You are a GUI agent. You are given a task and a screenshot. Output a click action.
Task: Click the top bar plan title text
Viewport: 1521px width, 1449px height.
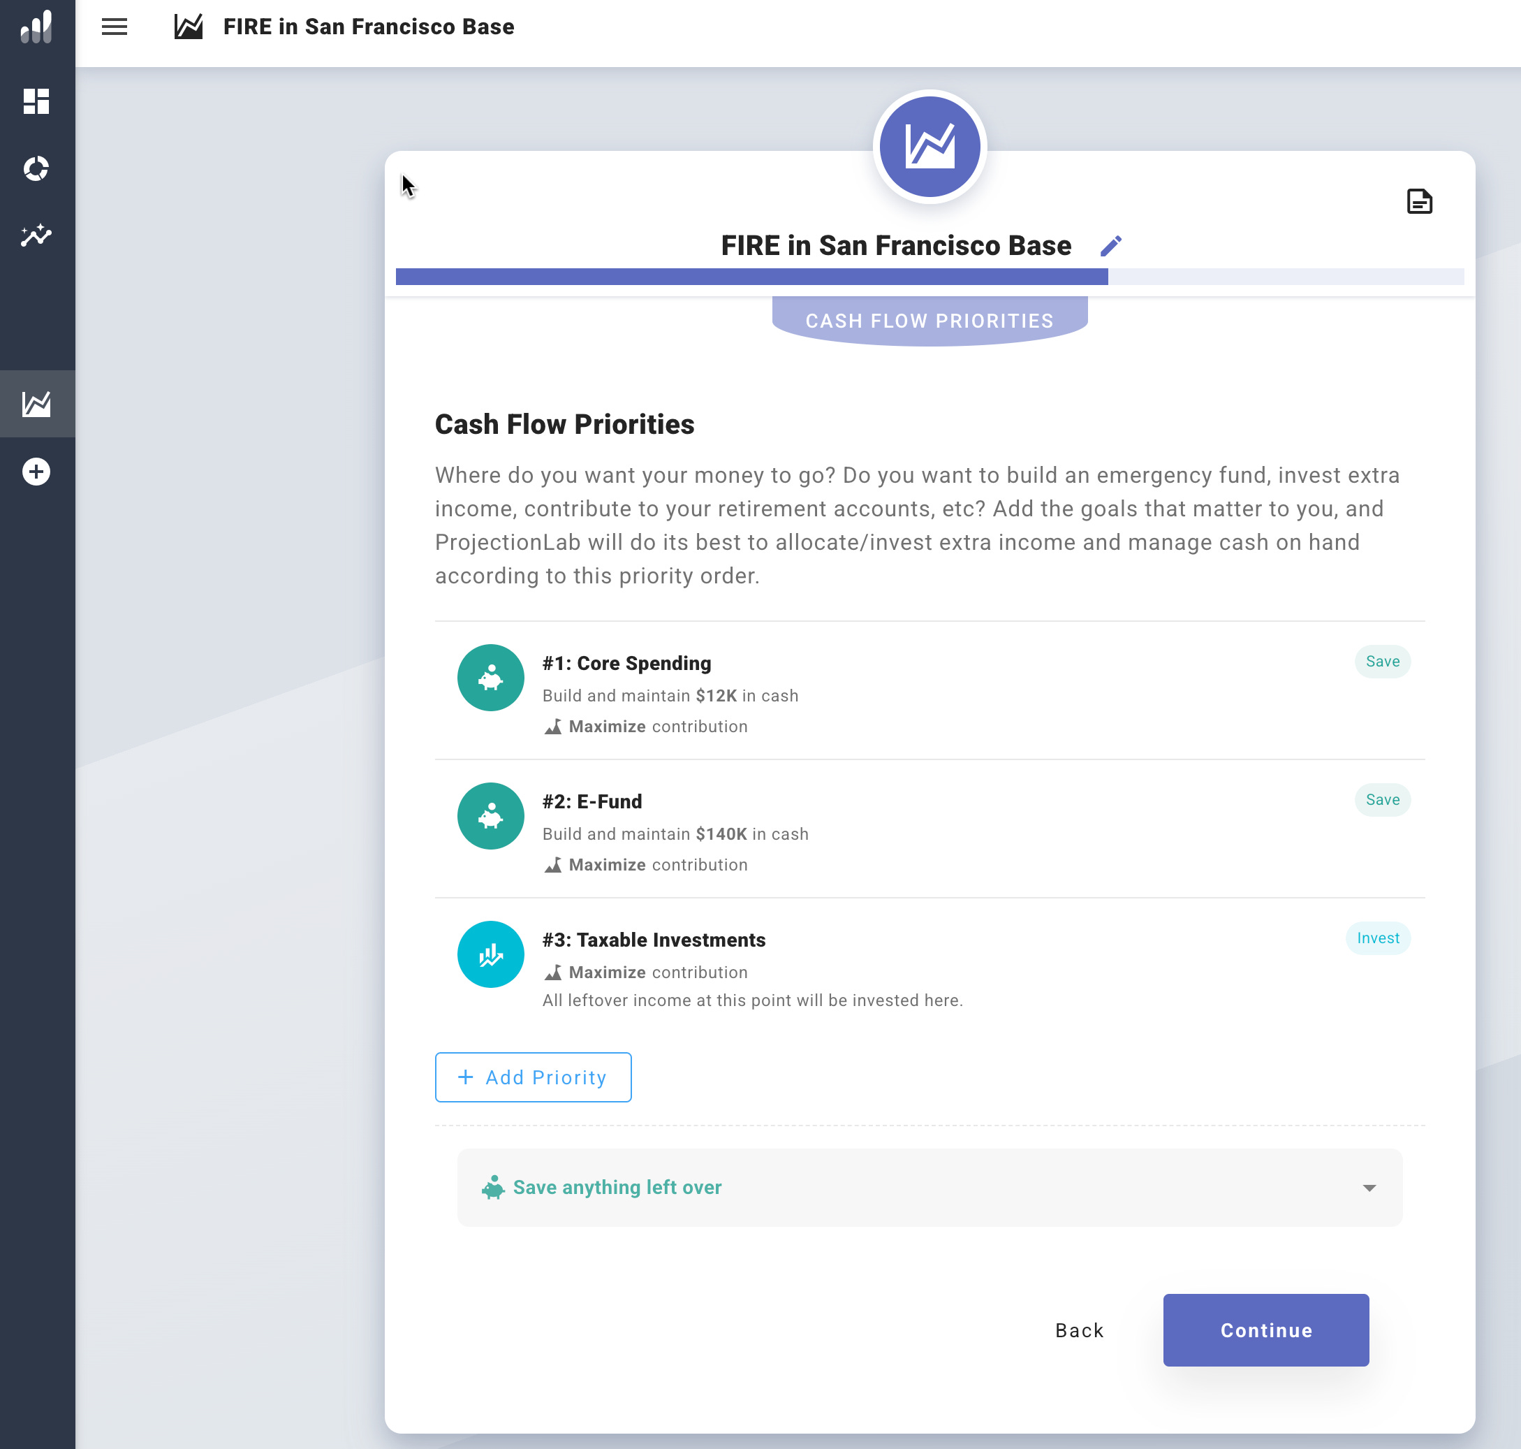[368, 27]
